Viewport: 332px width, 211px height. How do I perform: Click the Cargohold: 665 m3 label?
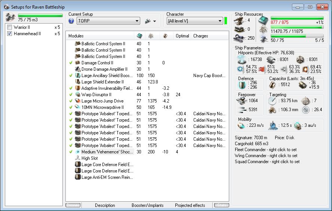coord(251,144)
